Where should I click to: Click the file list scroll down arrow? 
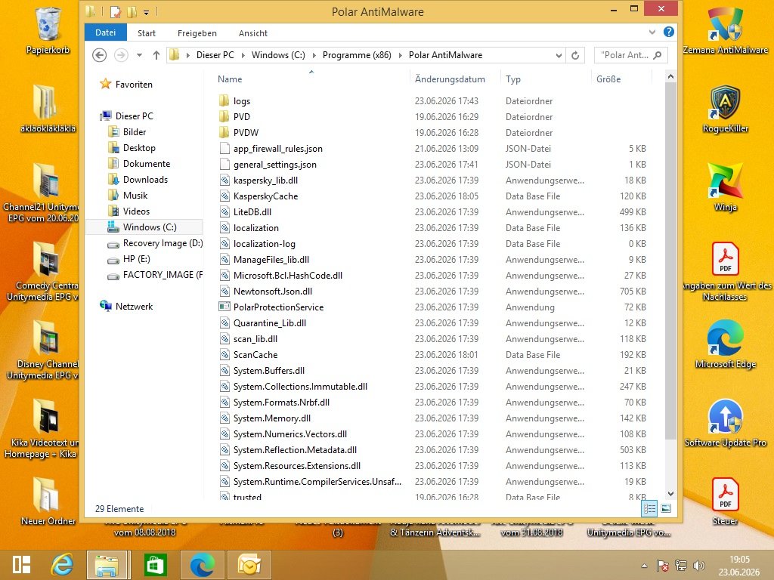click(x=670, y=493)
